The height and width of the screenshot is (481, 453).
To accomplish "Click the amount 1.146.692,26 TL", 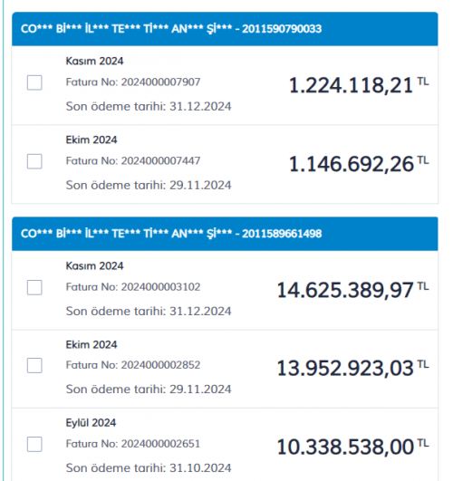I will tap(359, 164).
